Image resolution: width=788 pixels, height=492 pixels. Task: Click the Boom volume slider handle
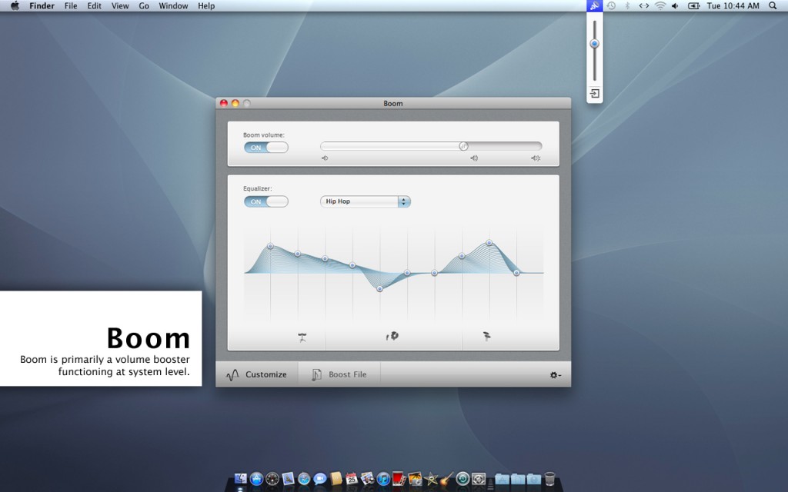click(464, 146)
